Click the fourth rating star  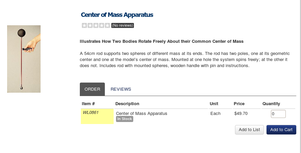[101, 25]
